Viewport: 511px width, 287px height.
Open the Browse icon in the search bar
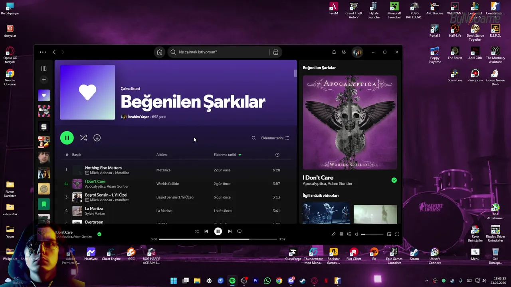tap(275, 52)
